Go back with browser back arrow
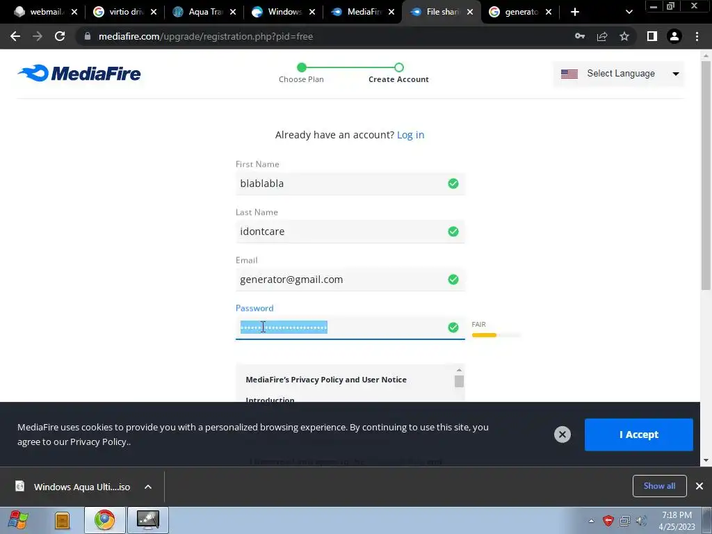This screenshot has height=534, width=712. [x=15, y=36]
